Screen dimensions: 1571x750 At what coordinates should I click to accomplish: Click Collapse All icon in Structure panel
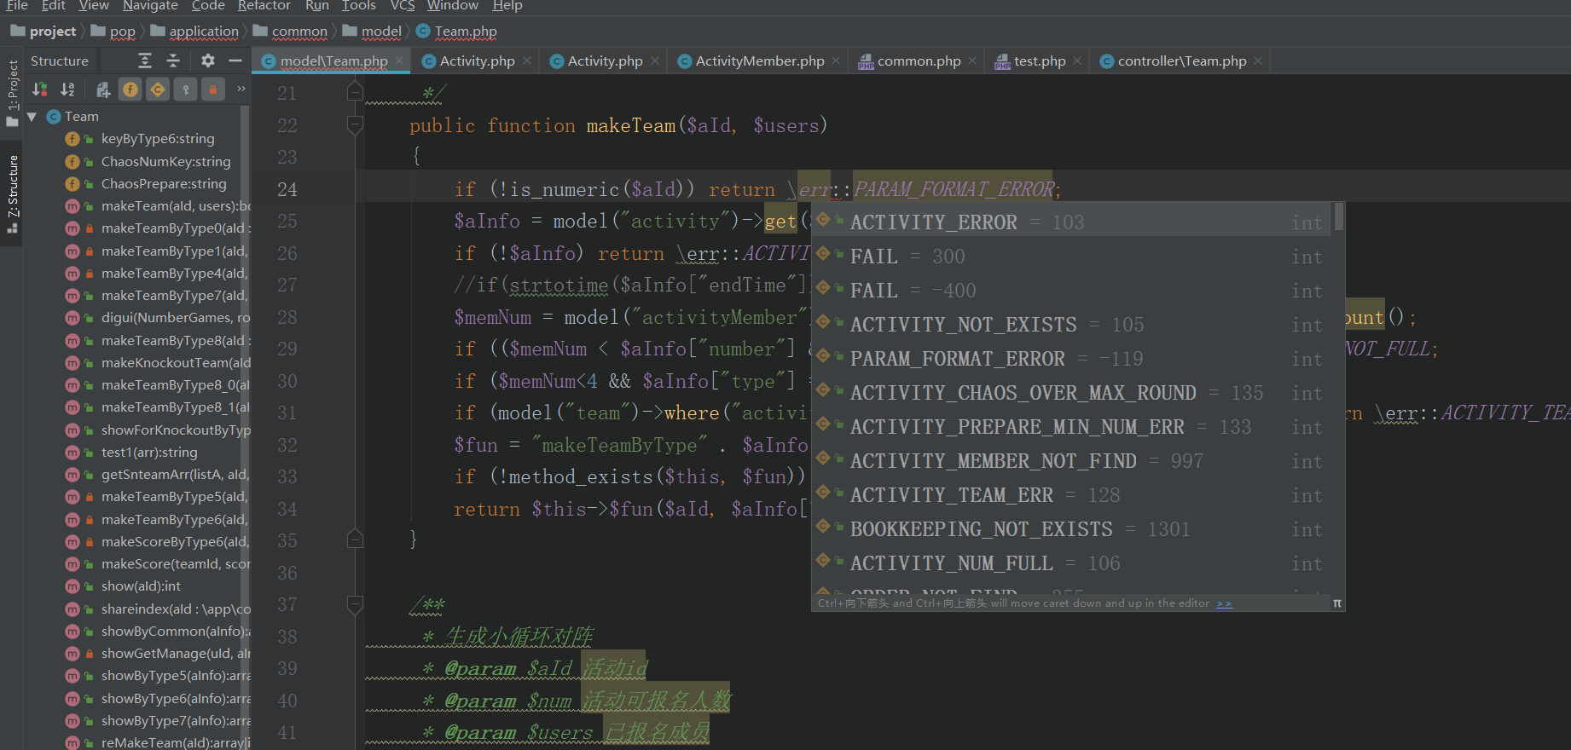tap(173, 61)
